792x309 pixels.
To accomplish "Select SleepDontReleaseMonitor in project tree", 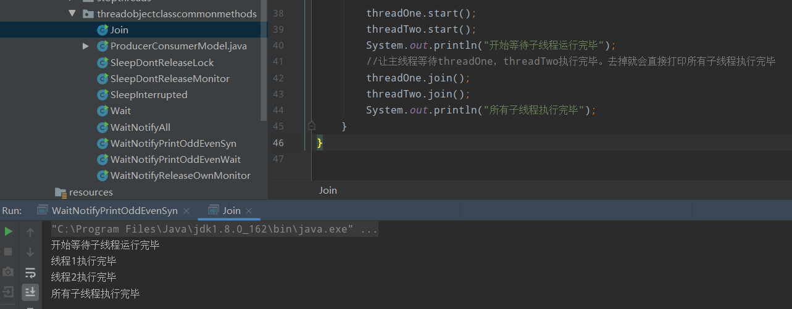I will 170,78.
